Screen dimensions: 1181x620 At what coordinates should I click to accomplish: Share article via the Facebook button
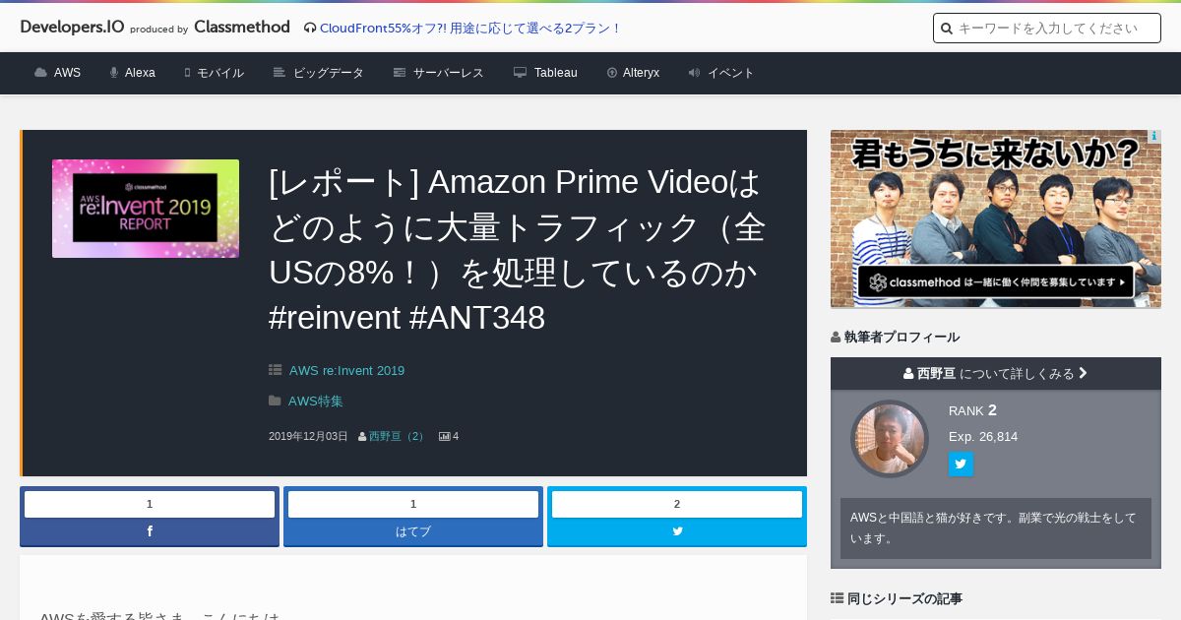click(150, 531)
